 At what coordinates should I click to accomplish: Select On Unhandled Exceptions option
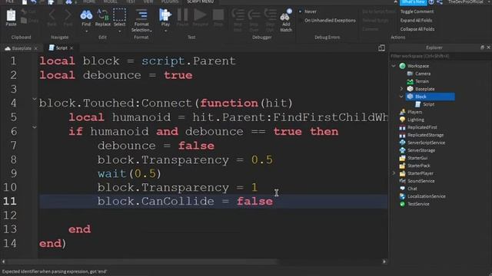coord(330,21)
